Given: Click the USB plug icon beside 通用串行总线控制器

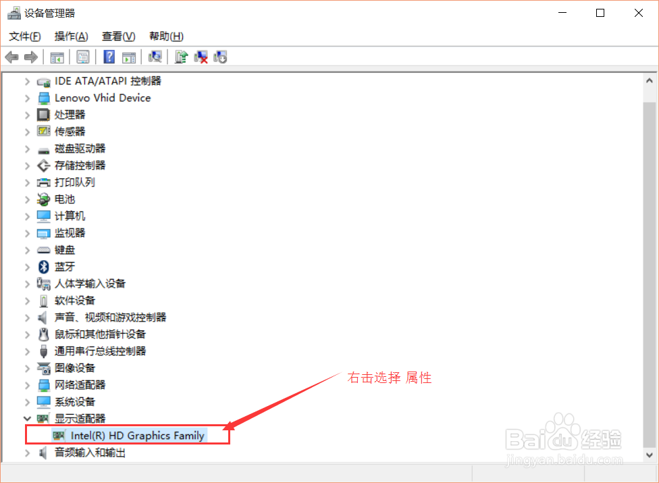Looking at the screenshot, I should [x=43, y=351].
